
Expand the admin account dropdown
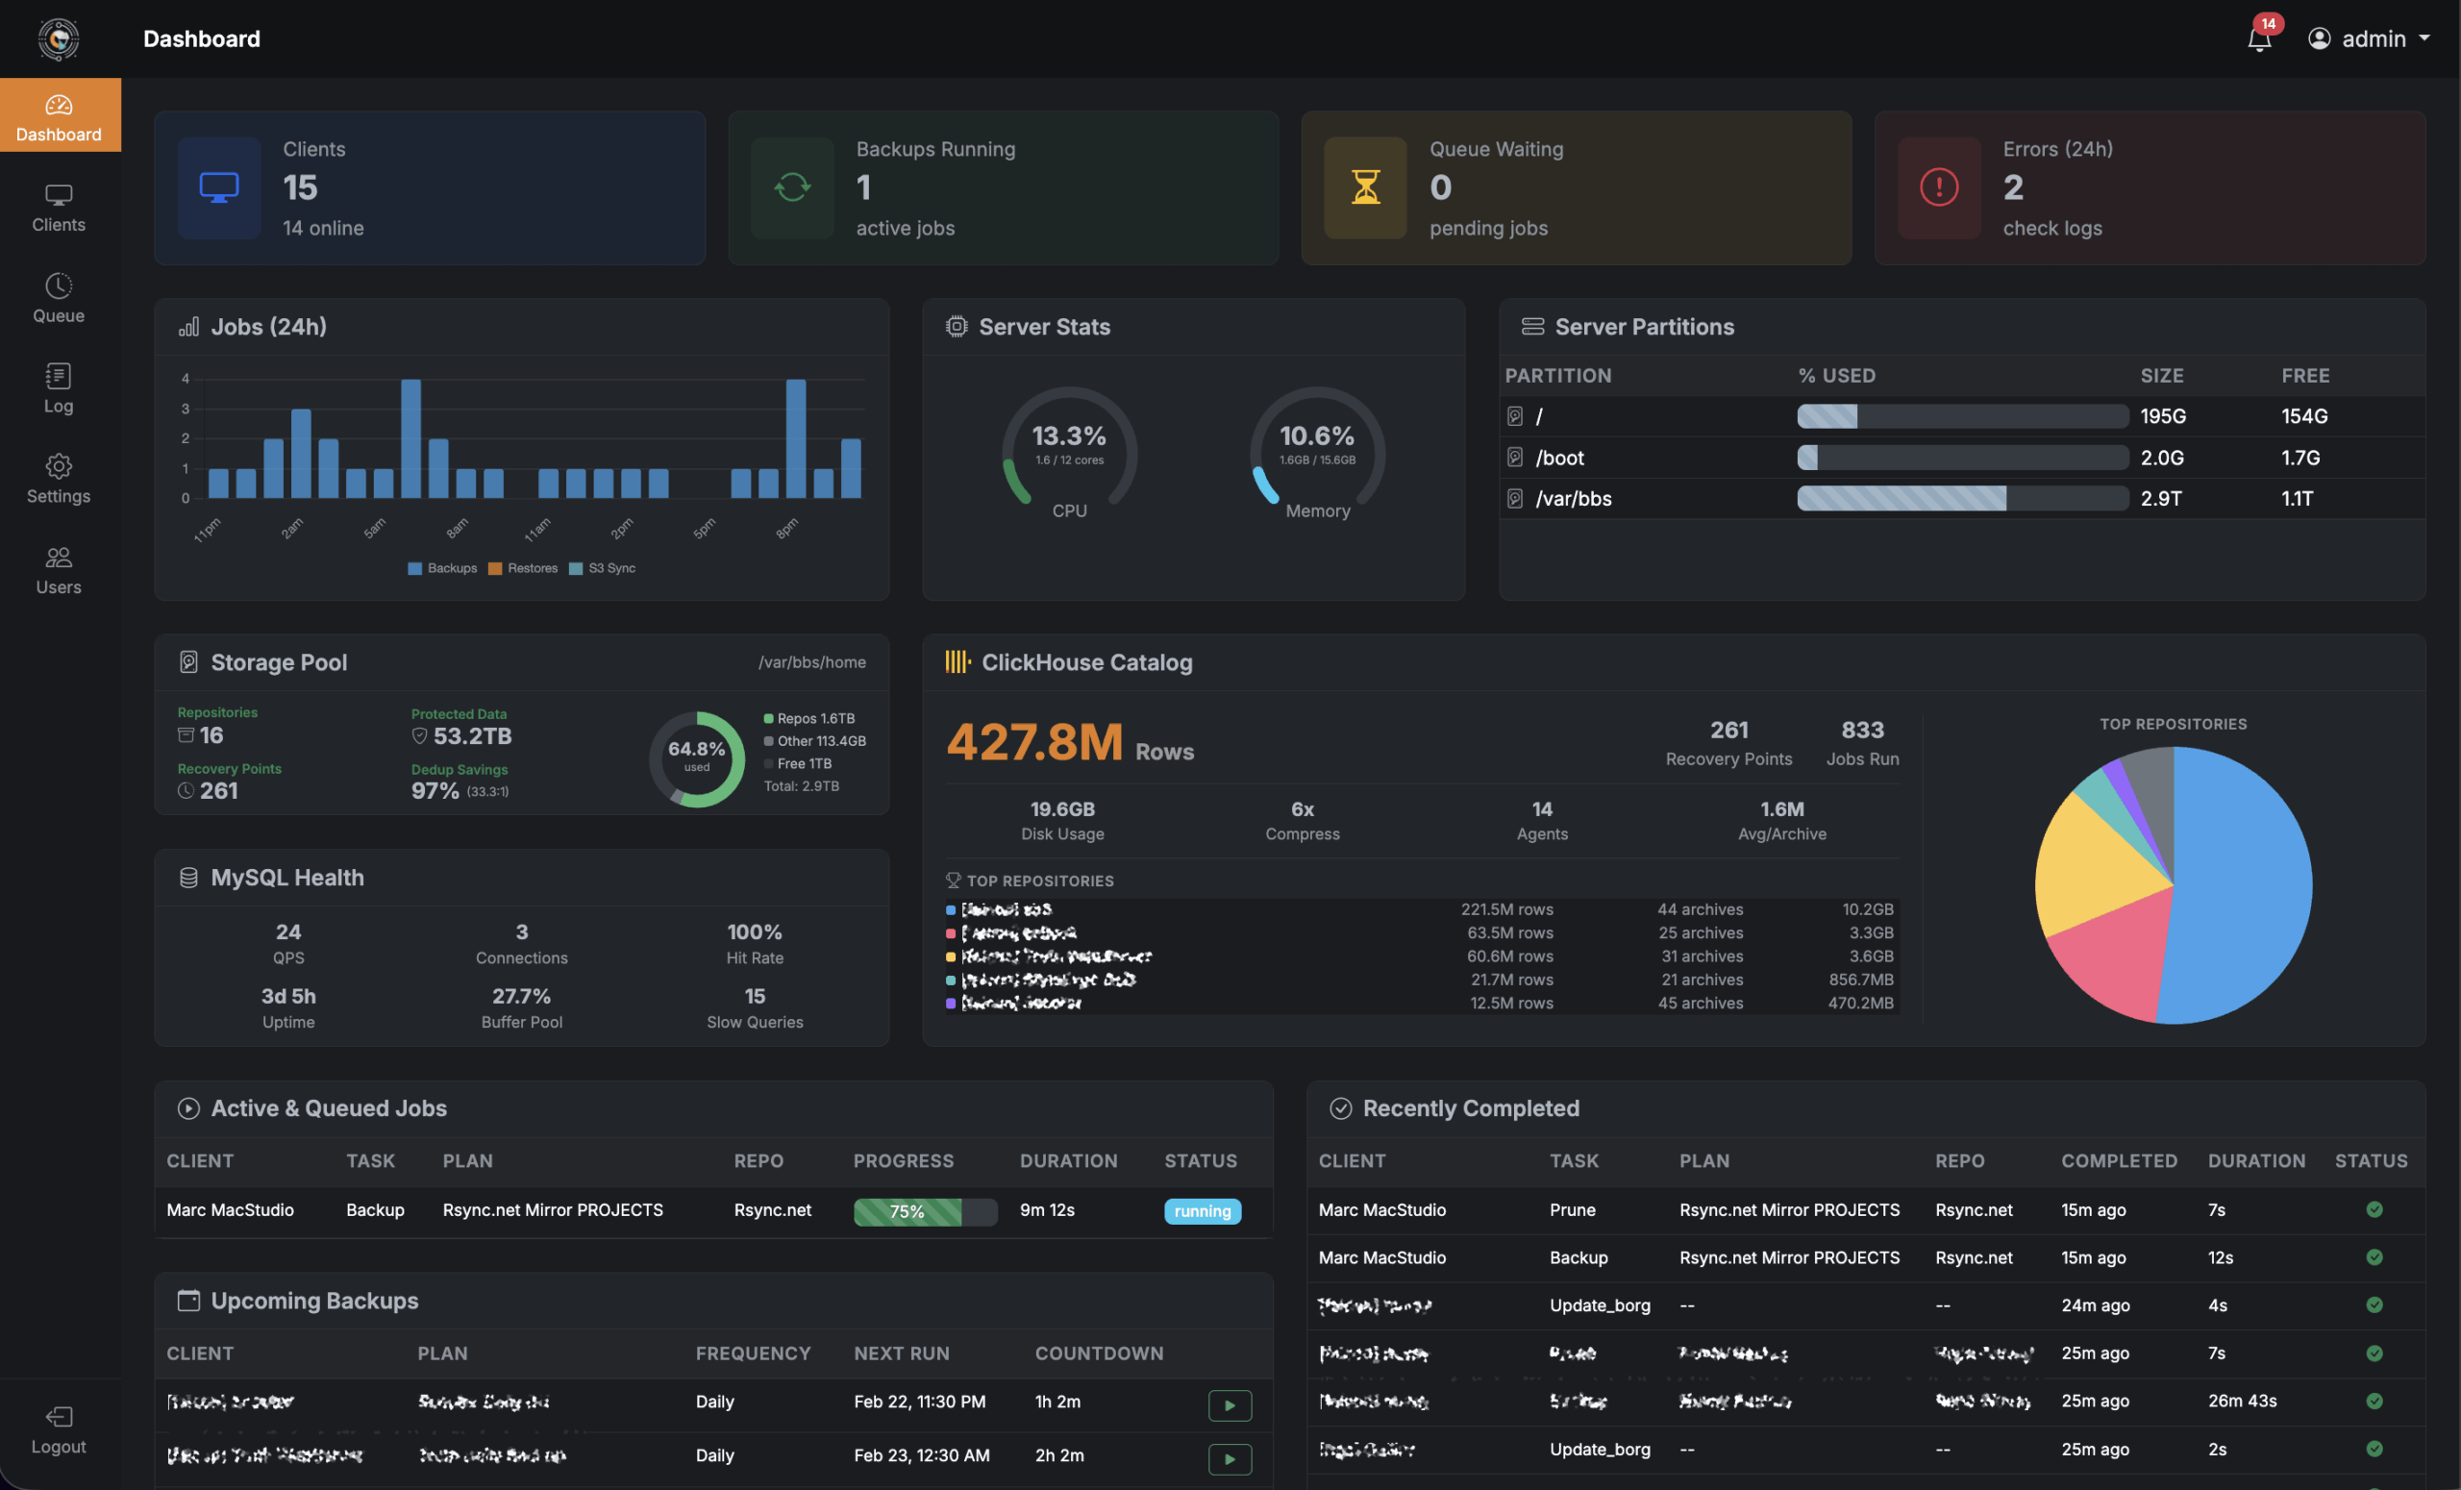(2371, 39)
